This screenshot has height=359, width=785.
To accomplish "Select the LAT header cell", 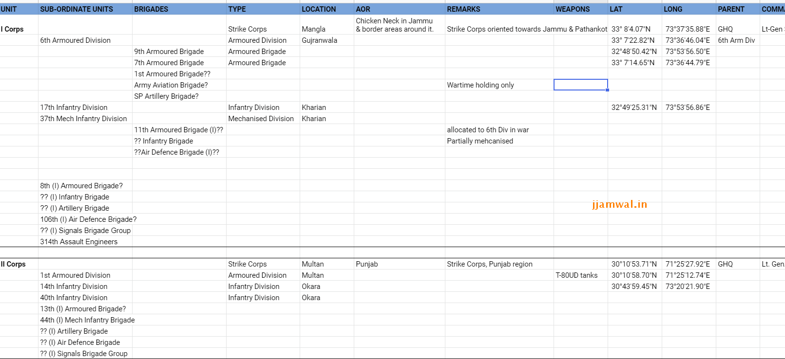I will 635,9.
